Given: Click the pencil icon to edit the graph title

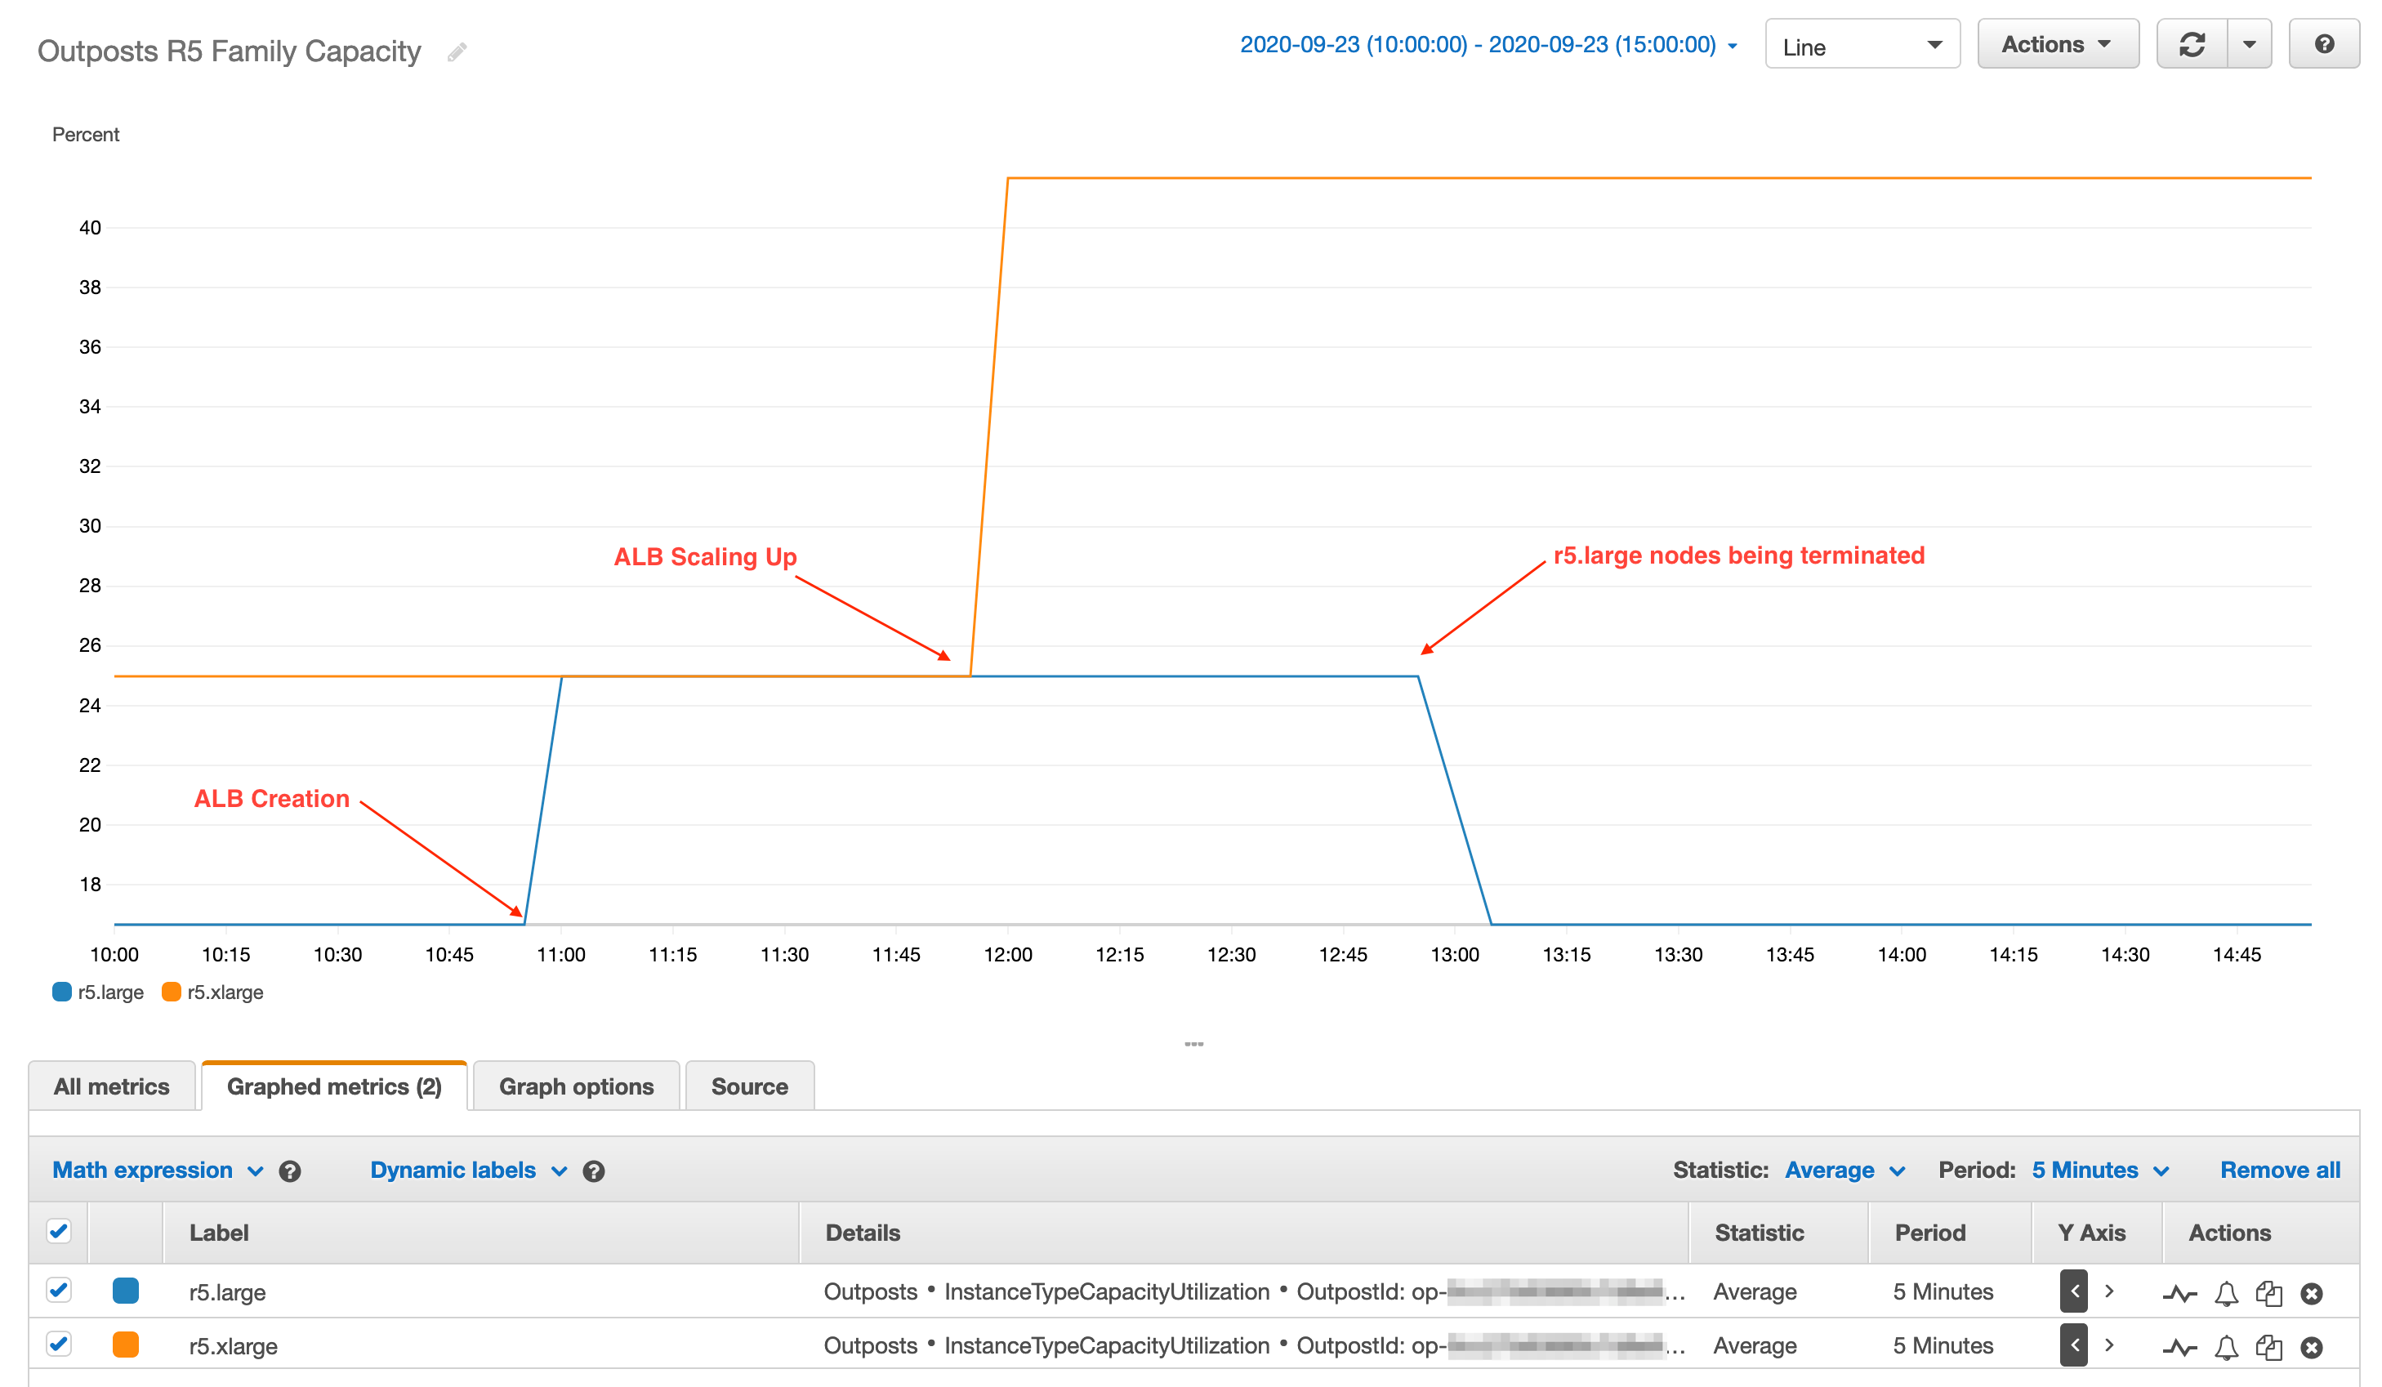Looking at the screenshot, I should tap(457, 52).
